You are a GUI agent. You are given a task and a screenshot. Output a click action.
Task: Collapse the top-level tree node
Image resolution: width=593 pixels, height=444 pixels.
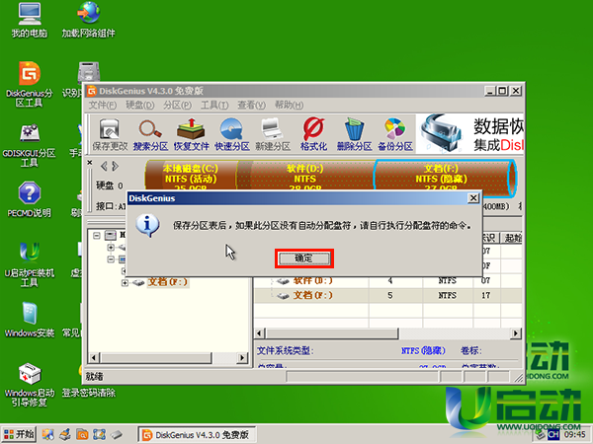97,236
